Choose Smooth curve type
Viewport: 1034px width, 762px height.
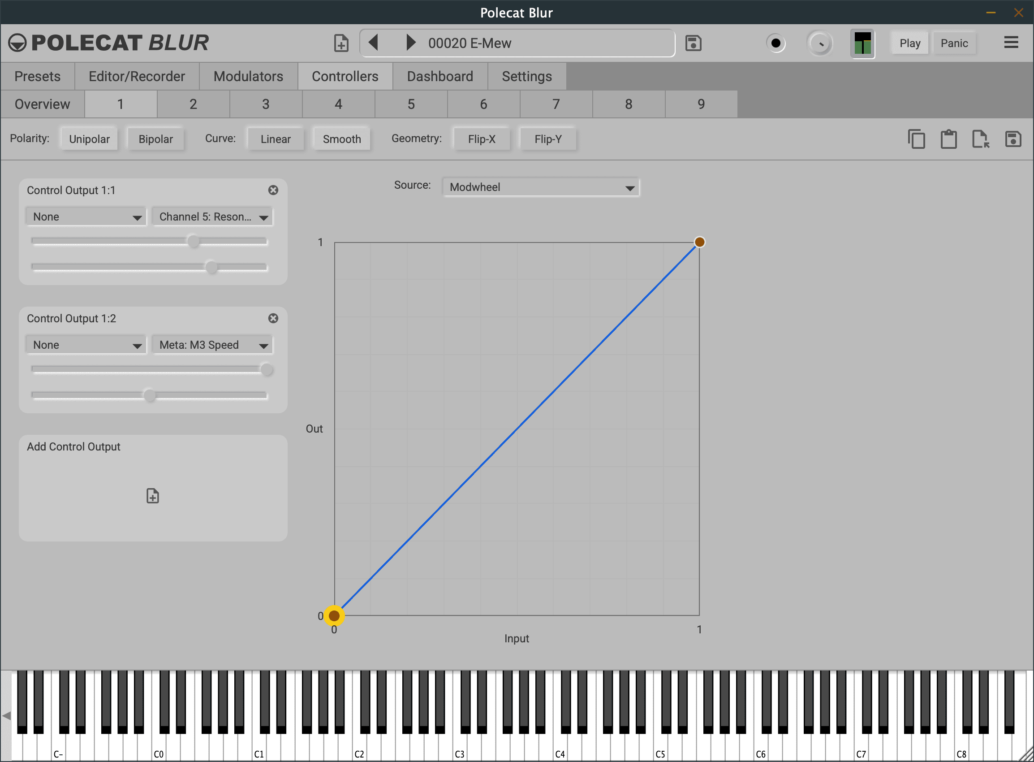point(342,139)
